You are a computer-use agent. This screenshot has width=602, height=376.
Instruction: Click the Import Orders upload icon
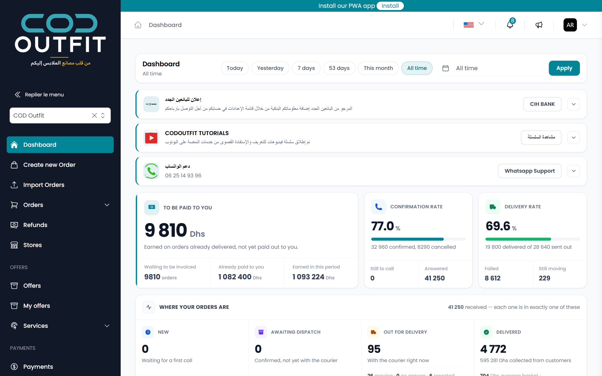pos(14,185)
